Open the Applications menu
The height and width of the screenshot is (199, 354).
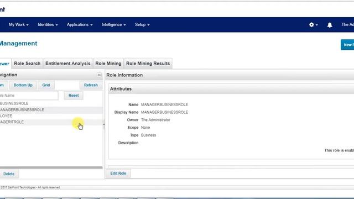click(80, 24)
